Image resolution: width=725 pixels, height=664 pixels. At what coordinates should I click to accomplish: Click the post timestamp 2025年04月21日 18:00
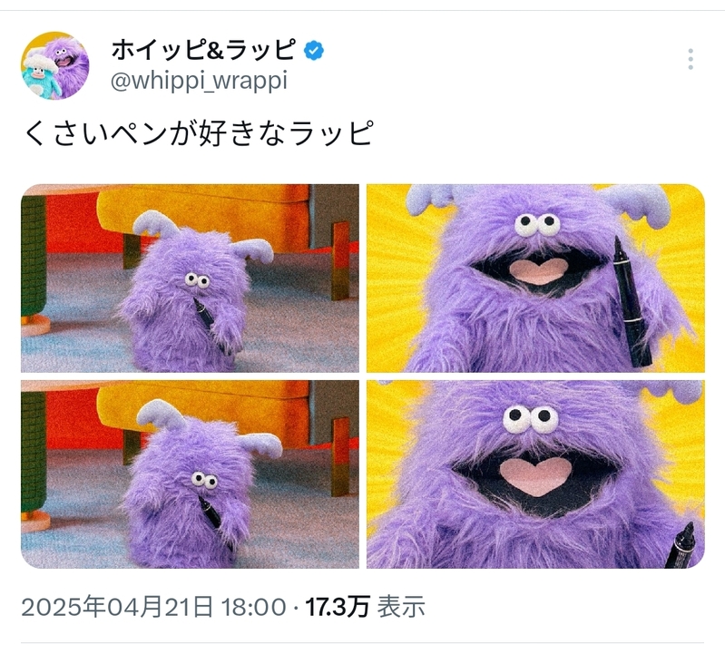(x=153, y=607)
